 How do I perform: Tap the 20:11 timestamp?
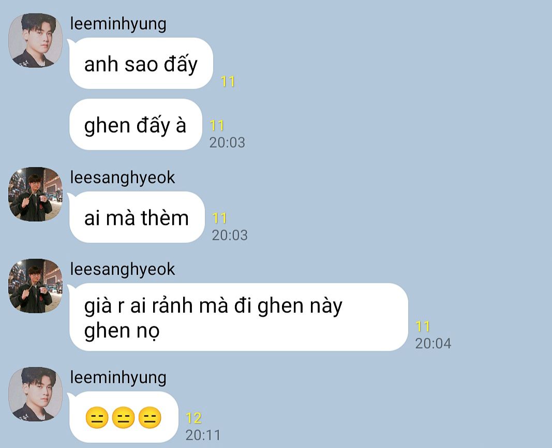tap(203, 435)
